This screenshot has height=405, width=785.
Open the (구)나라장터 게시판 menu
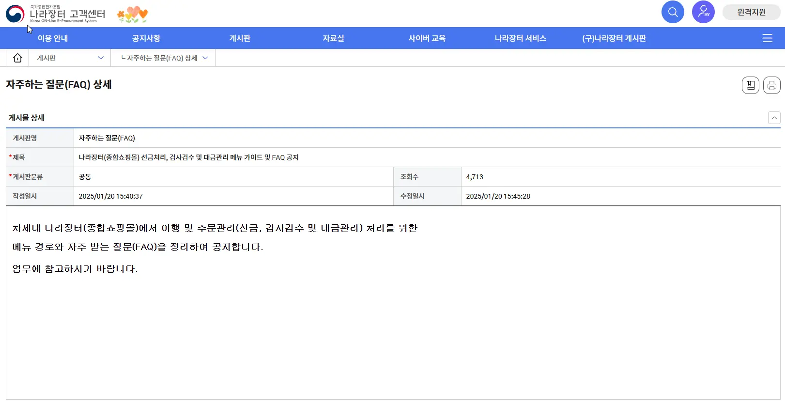point(614,38)
